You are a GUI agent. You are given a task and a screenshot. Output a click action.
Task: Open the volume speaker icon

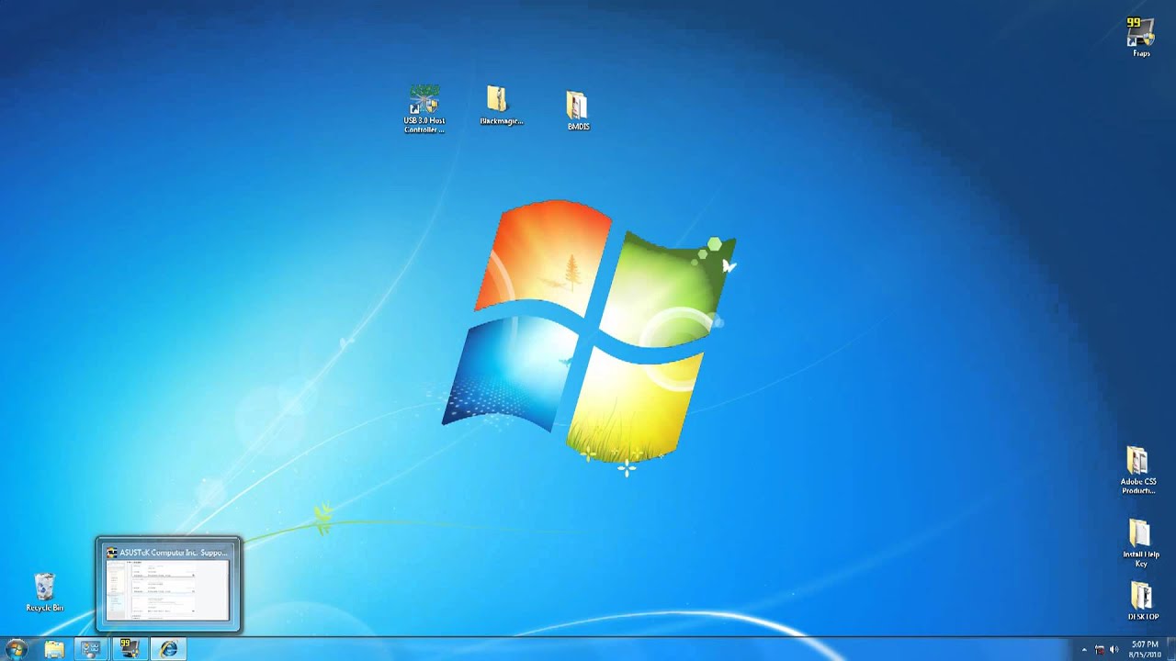click(1114, 649)
